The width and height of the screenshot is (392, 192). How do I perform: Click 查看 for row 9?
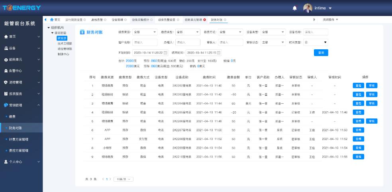(358, 157)
